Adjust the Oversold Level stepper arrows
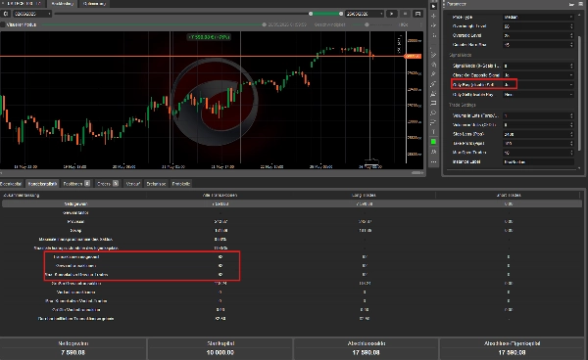 click(x=571, y=35)
